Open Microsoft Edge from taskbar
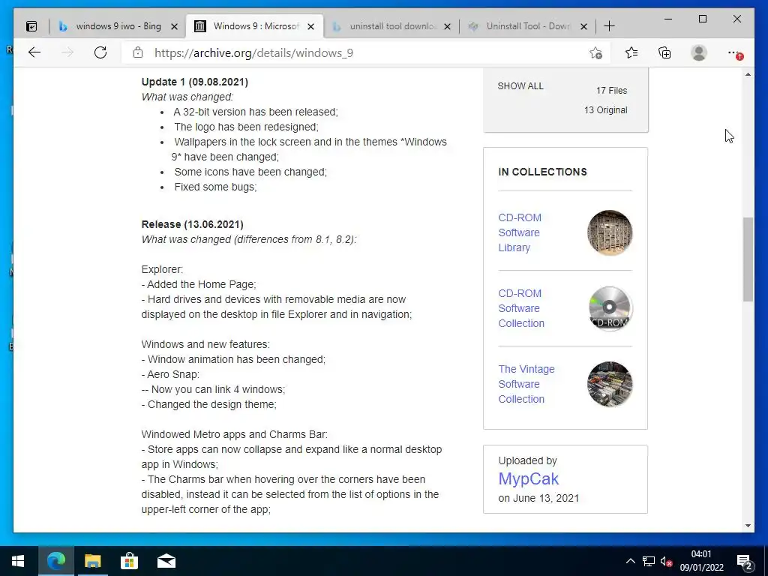The width and height of the screenshot is (768, 576). click(x=55, y=561)
